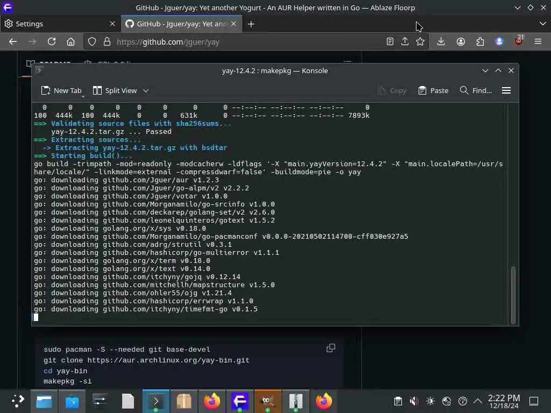Click the rightmost Firefox taskbar icon

(323, 401)
